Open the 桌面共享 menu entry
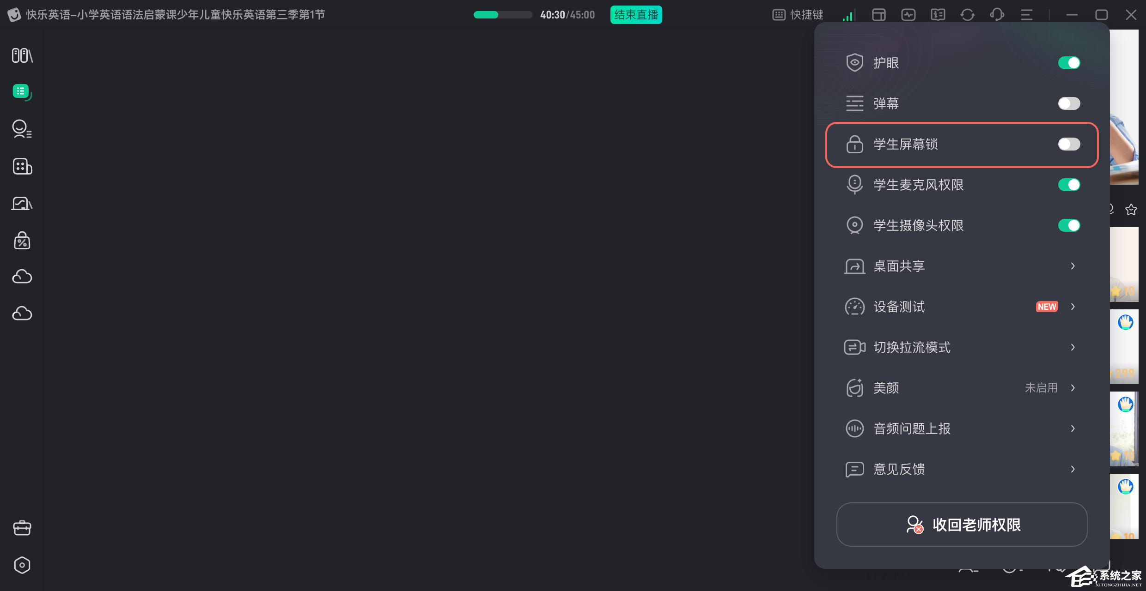The image size is (1146, 591). pos(962,266)
